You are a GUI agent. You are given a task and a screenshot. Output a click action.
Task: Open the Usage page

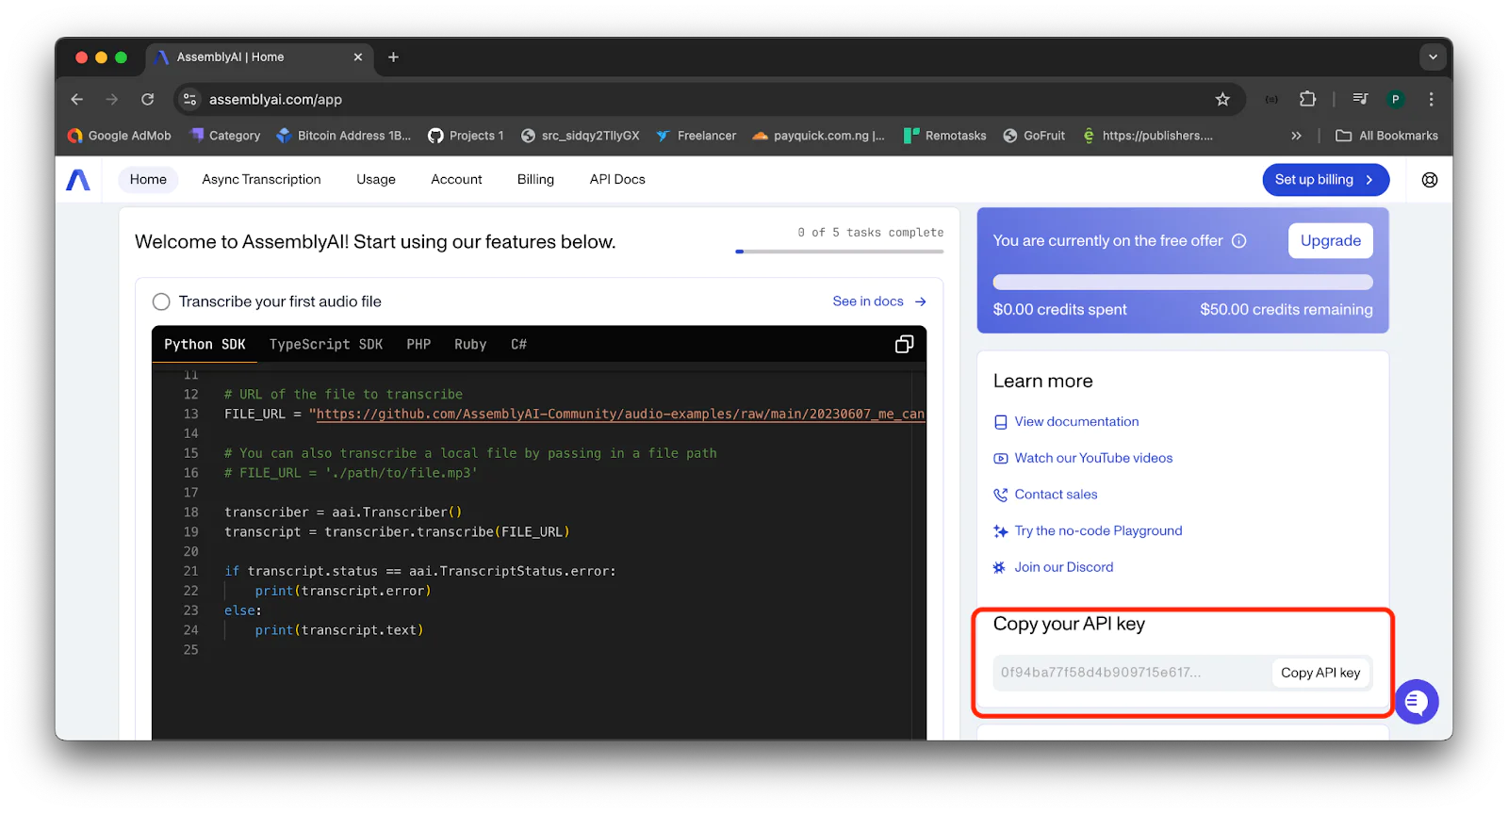coord(376,179)
